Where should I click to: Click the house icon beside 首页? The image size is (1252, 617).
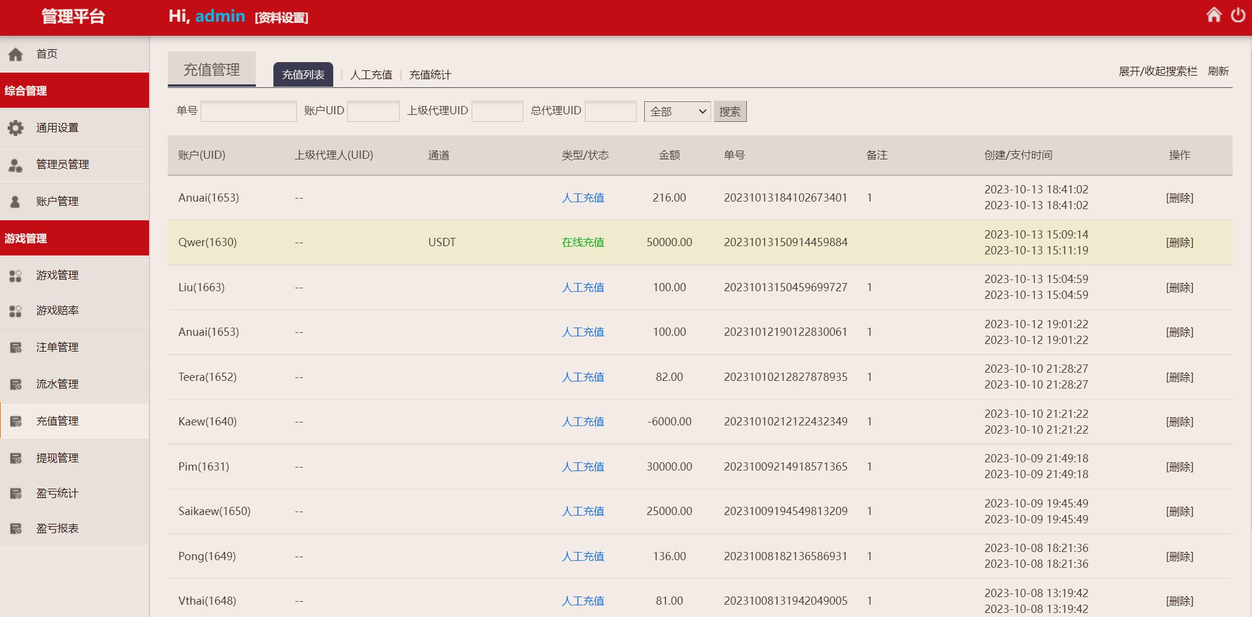pos(16,54)
